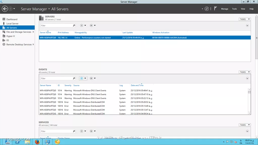Open Remote Desktop Services page
This screenshot has height=145, width=258.
coord(19,44)
